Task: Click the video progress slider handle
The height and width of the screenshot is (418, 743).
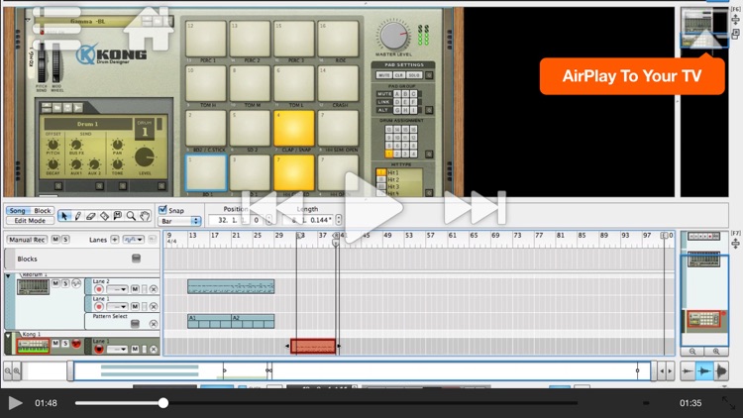Action: point(163,403)
